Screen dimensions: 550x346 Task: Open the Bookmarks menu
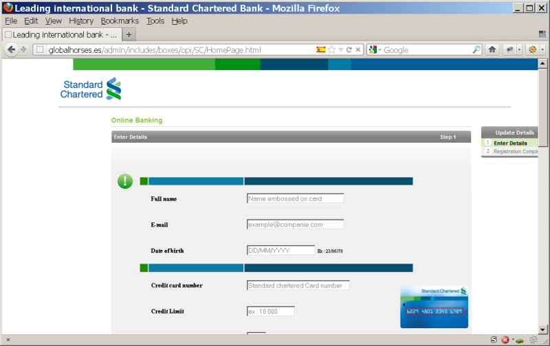tap(120, 21)
